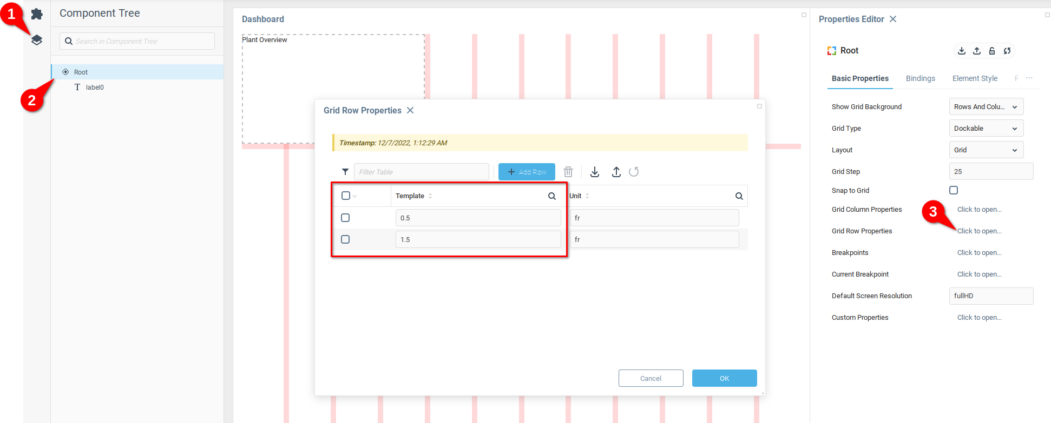Search the Unit column
This screenshot has width=1051, height=423.
[x=739, y=196]
